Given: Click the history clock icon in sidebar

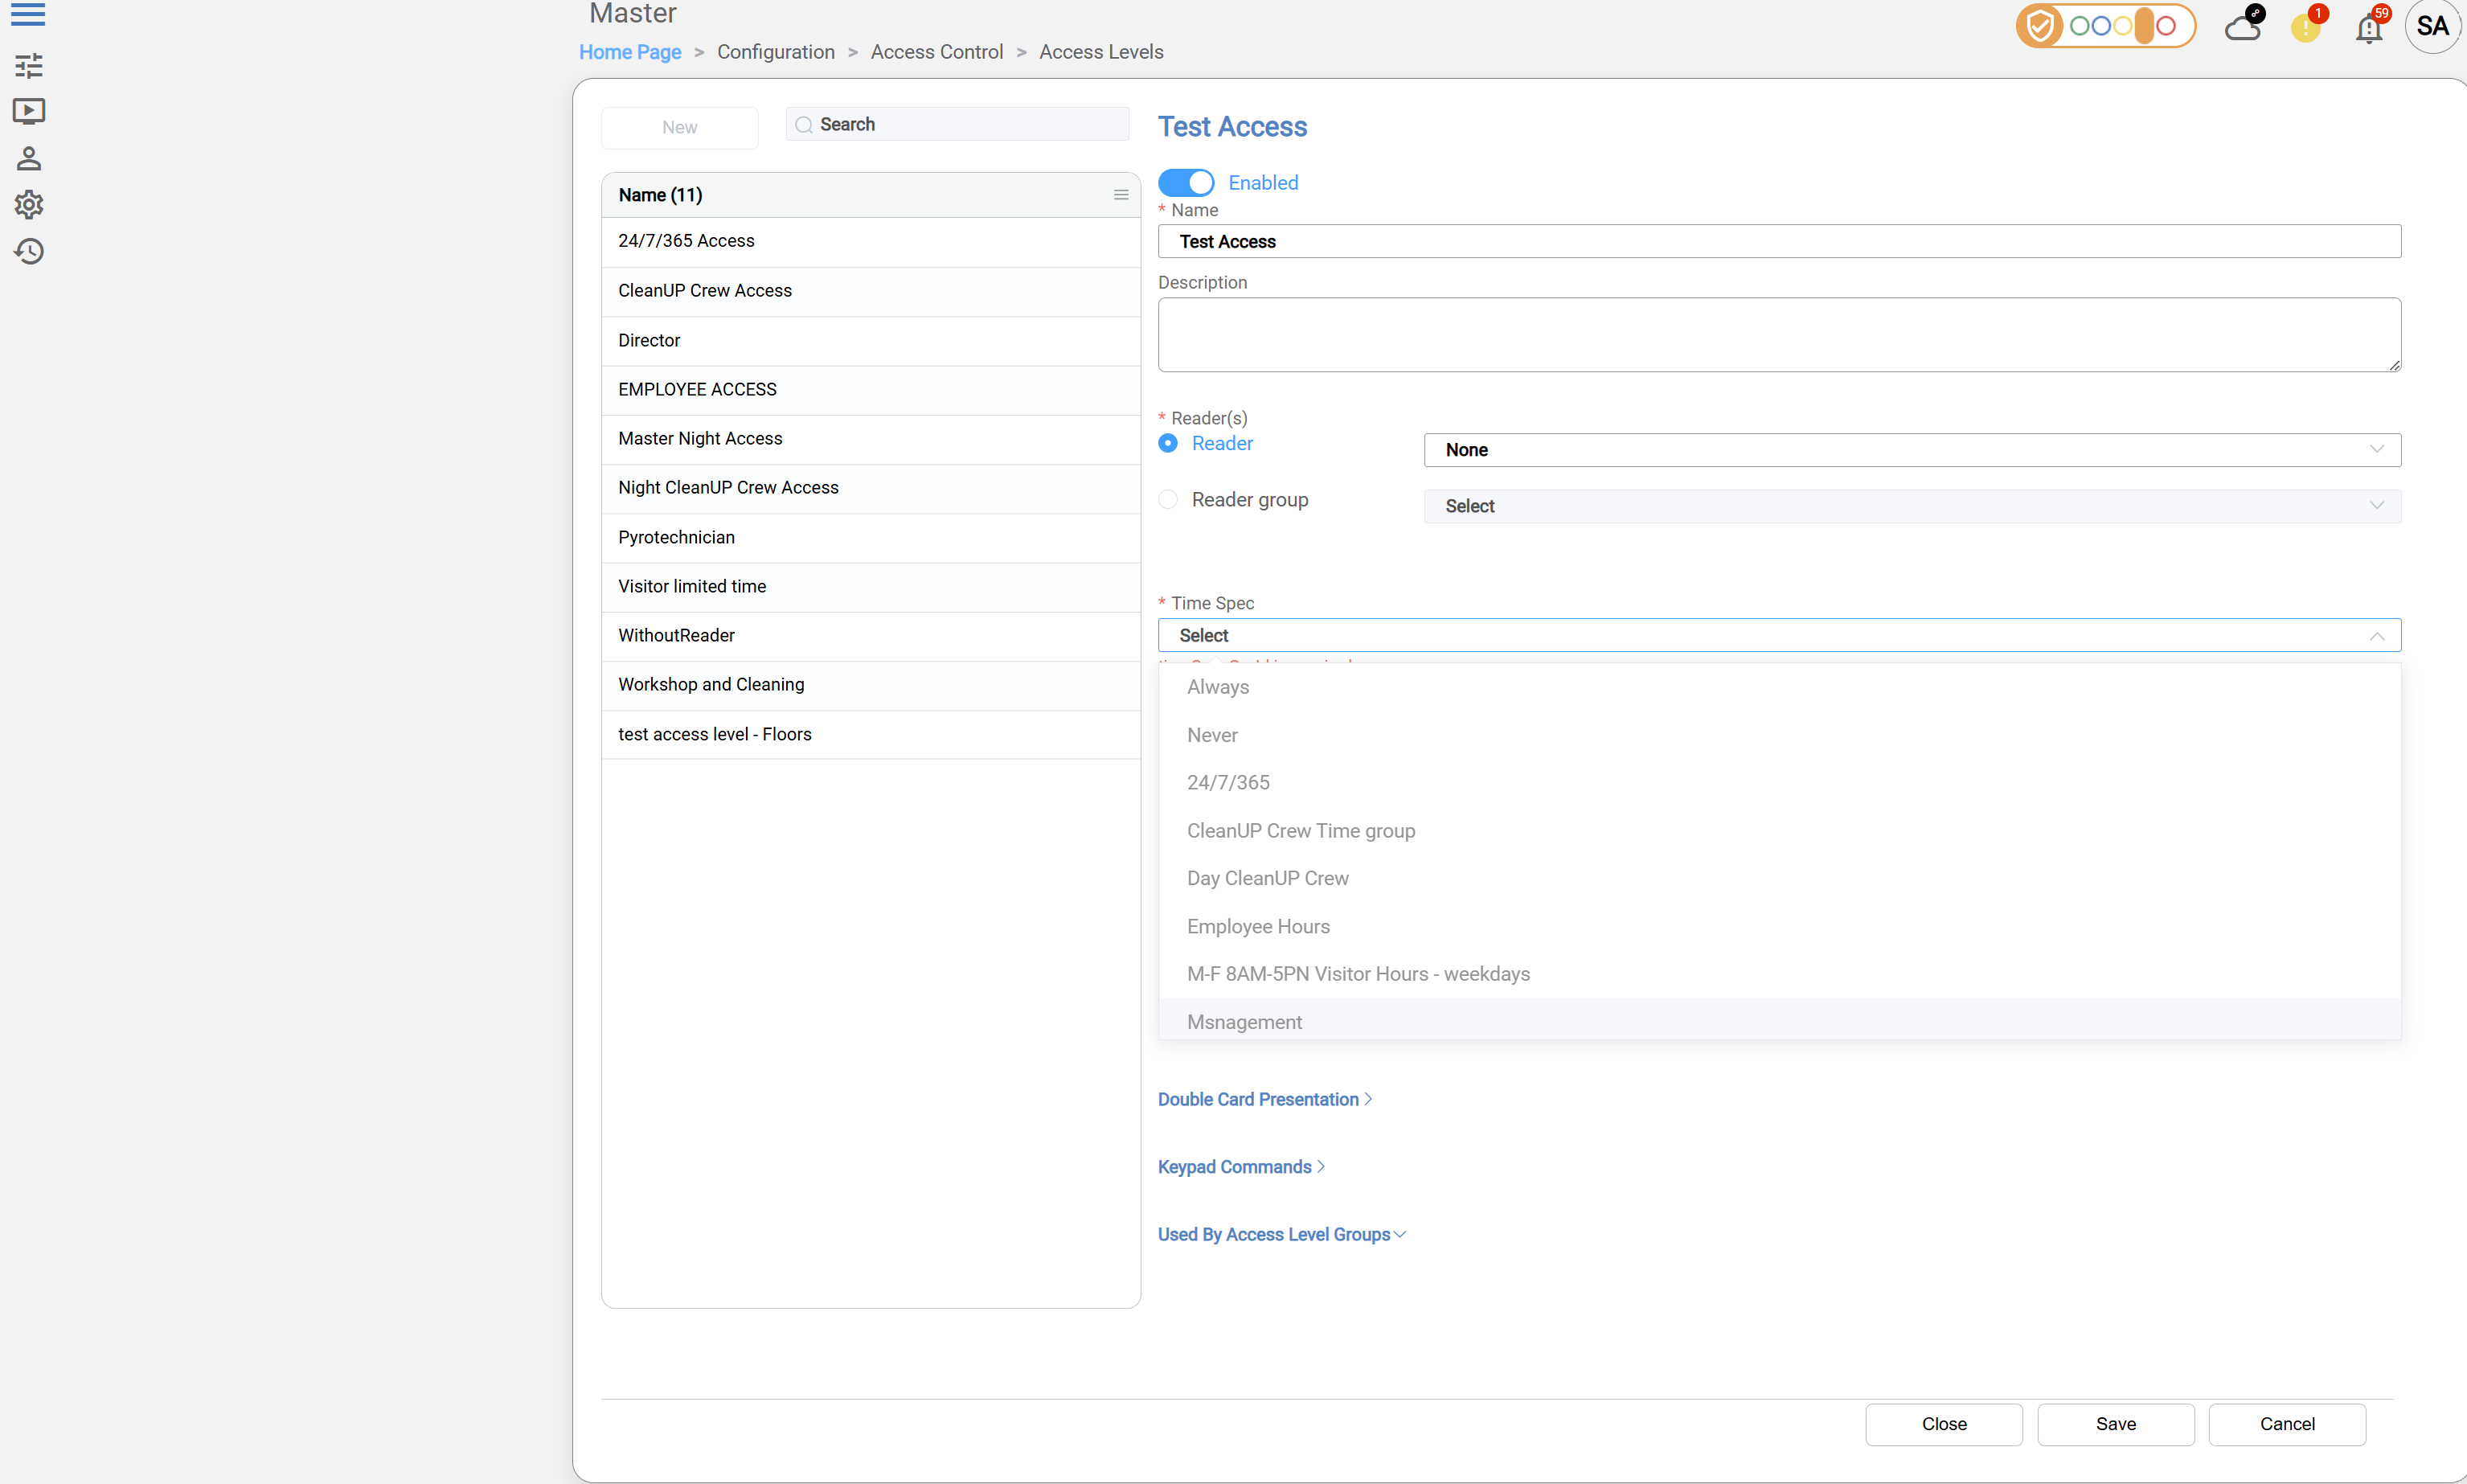Looking at the screenshot, I should 28,251.
